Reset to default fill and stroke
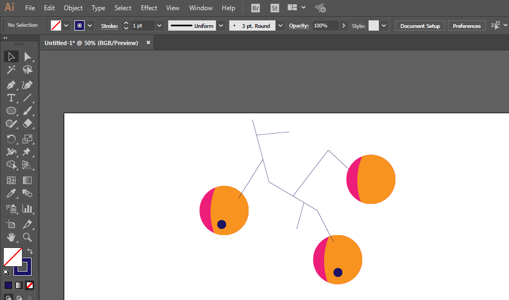 coord(6,273)
